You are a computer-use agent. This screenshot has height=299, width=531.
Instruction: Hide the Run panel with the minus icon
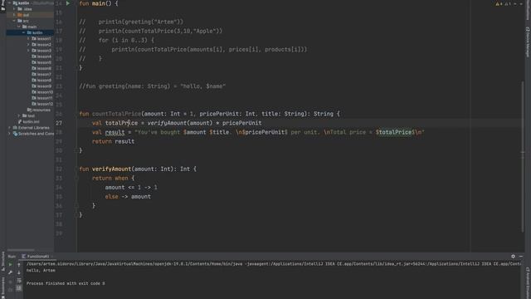(x=521, y=257)
